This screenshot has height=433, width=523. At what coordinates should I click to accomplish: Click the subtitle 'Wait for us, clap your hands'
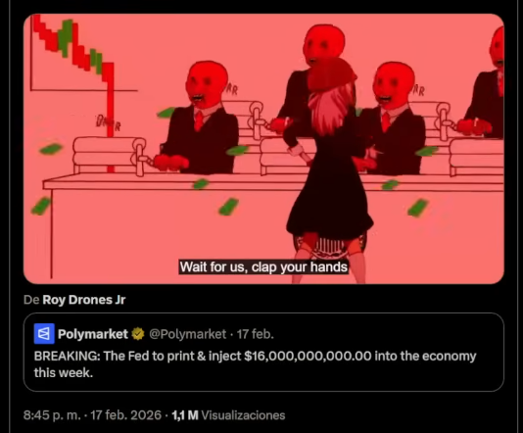[x=263, y=266]
